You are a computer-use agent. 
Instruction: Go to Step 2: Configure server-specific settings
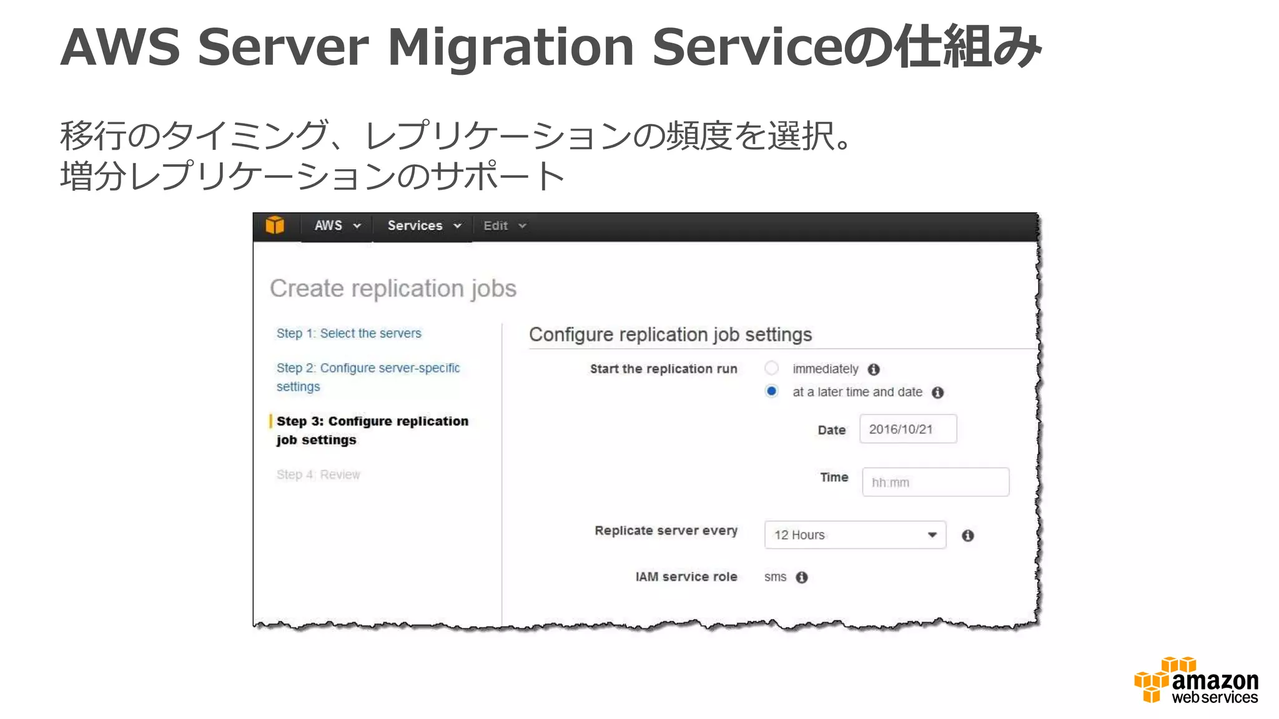[368, 377]
